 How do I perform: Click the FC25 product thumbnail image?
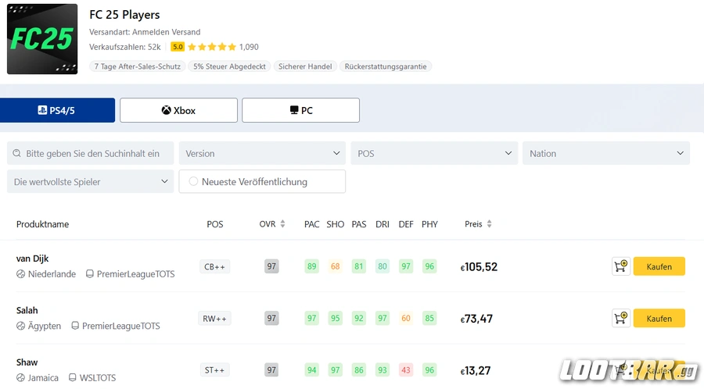click(42, 39)
